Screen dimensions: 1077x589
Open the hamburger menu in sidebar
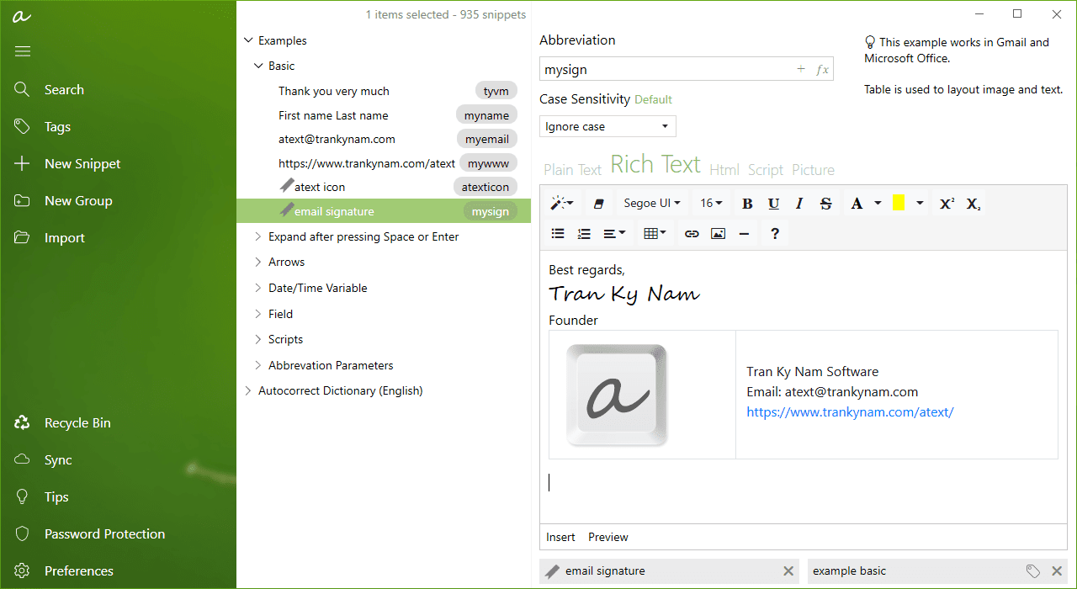(23, 52)
